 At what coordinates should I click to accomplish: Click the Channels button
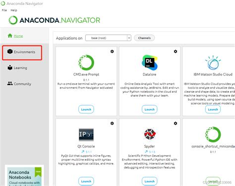pyautogui.click(x=144, y=38)
